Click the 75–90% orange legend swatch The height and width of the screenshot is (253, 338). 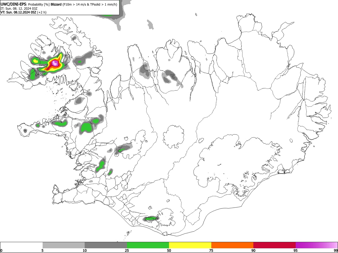[232, 245]
